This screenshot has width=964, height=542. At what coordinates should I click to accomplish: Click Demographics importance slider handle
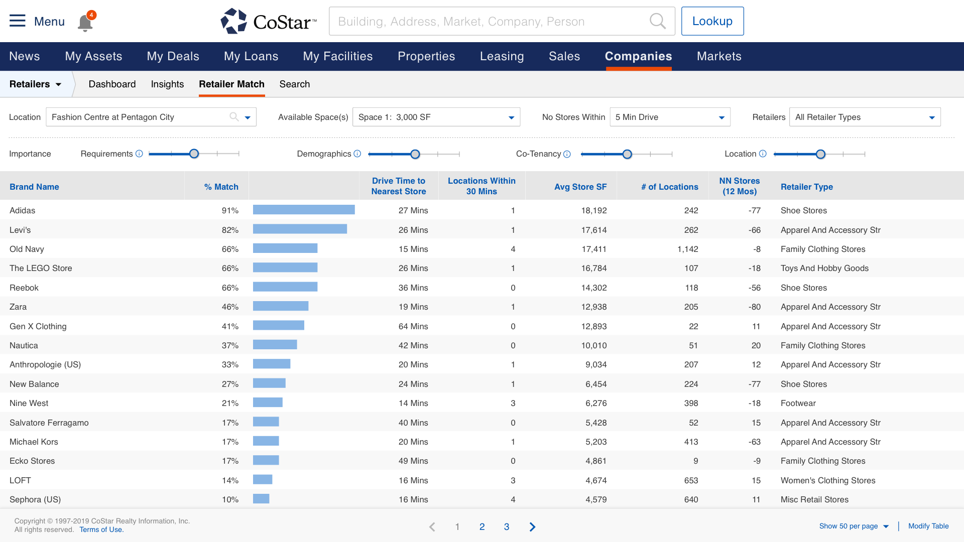click(415, 154)
